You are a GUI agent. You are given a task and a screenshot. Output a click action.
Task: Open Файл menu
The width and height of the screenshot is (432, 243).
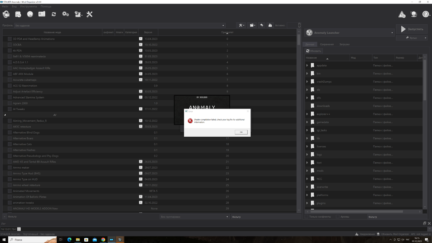point(5,6)
